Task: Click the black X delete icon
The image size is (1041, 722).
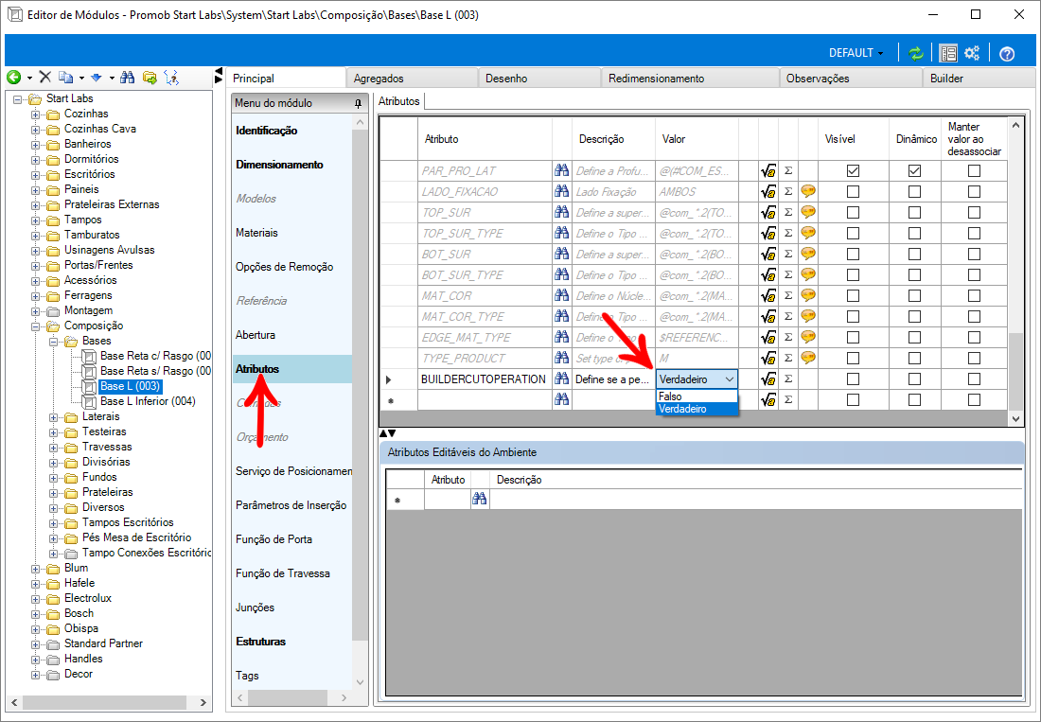Action: (45, 78)
